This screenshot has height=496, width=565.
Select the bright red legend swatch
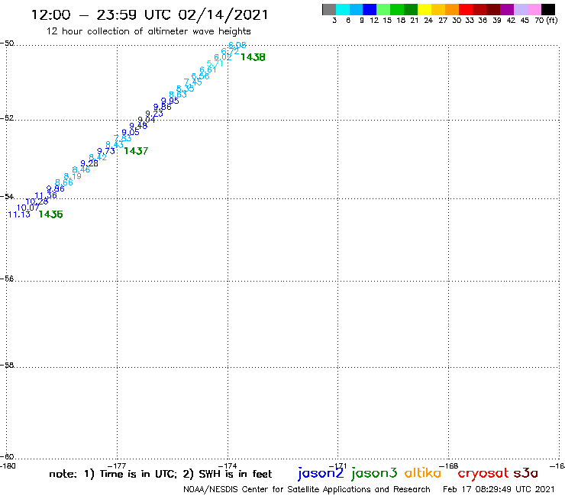[465, 9]
